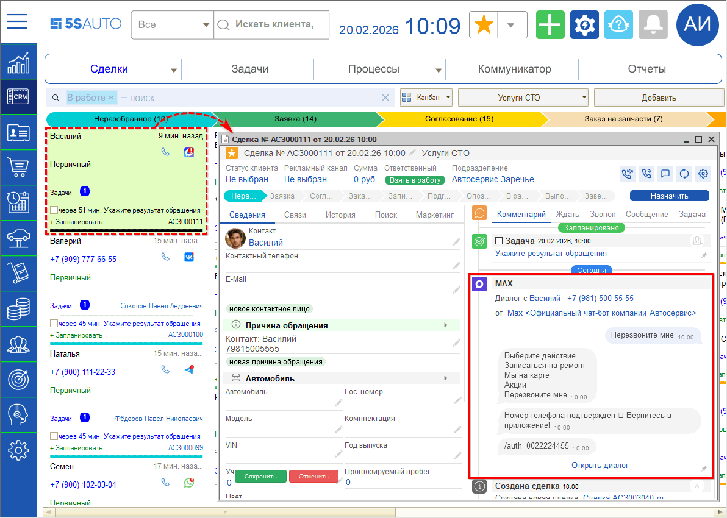Viewport: 727px width, 518px height.
Task: Expand the Причина обращения section
Action: [x=446, y=325]
